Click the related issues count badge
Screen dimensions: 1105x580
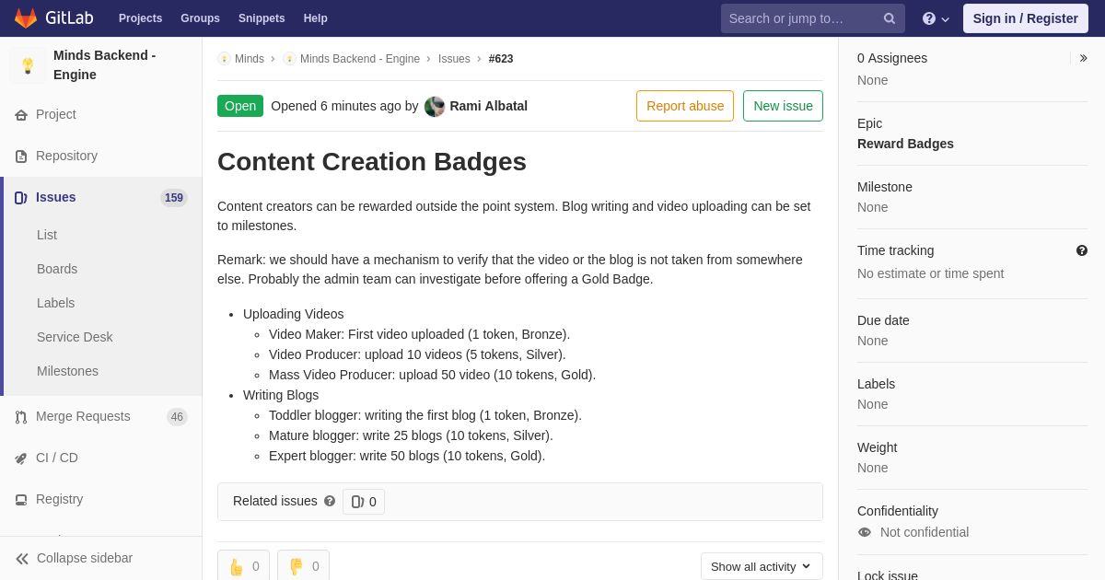(364, 502)
